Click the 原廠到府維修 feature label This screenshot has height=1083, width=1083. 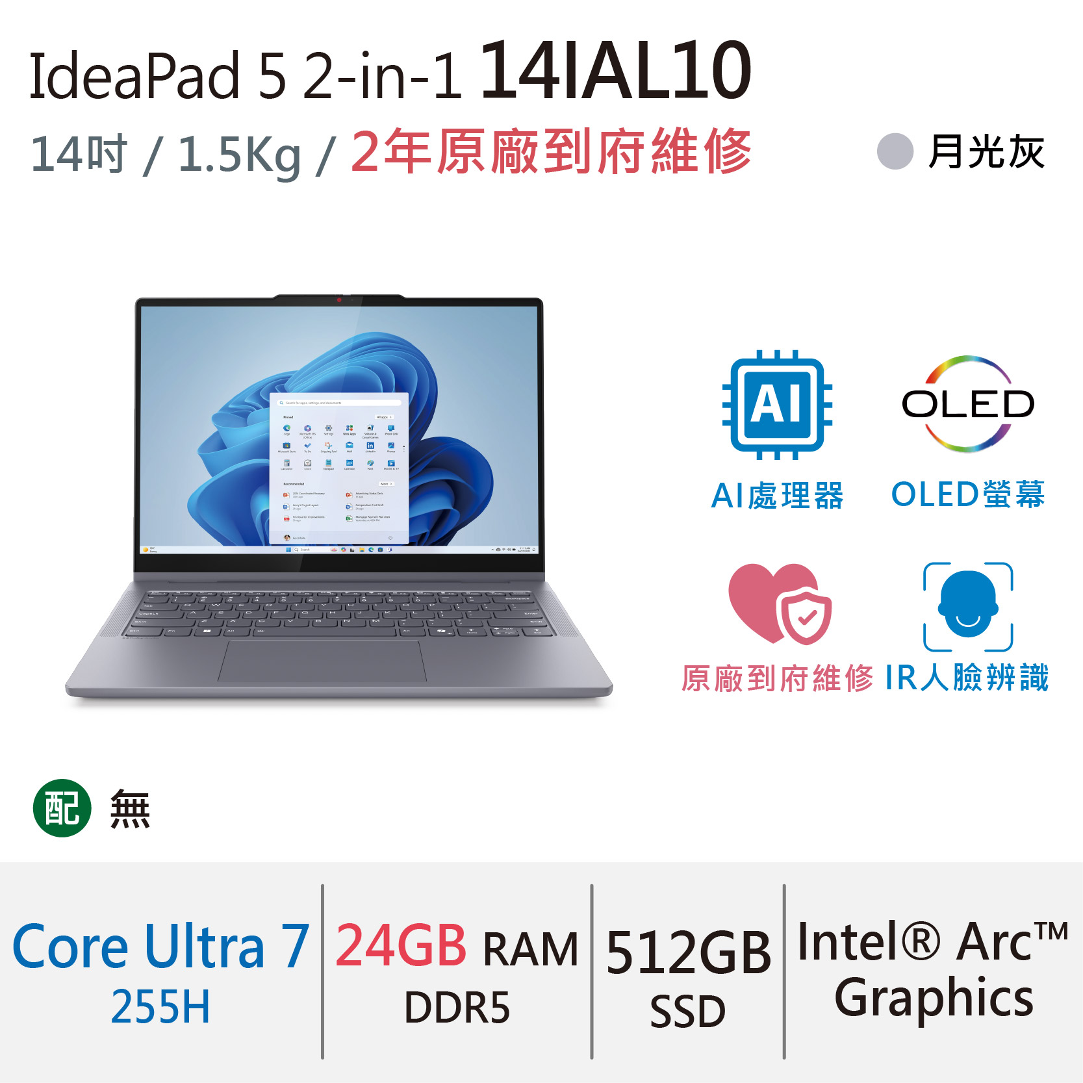tap(777, 679)
